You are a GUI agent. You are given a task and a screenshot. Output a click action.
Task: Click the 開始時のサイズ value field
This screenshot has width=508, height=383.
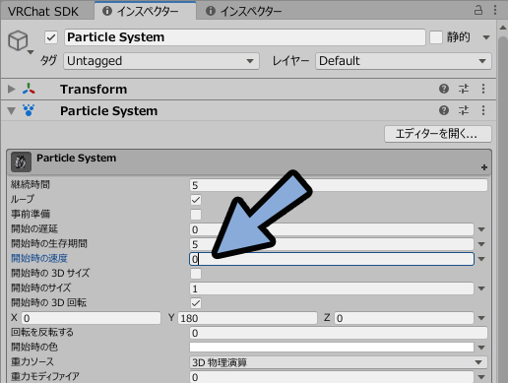pyautogui.click(x=332, y=288)
